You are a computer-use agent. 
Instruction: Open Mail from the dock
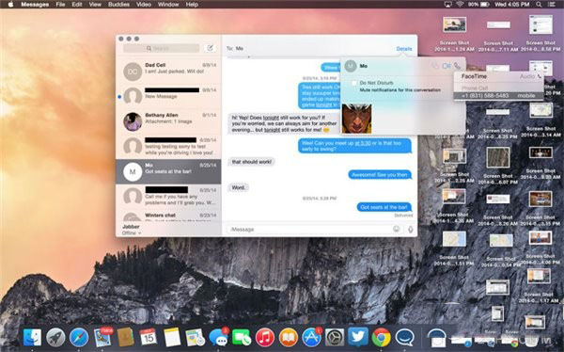[102, 337]
